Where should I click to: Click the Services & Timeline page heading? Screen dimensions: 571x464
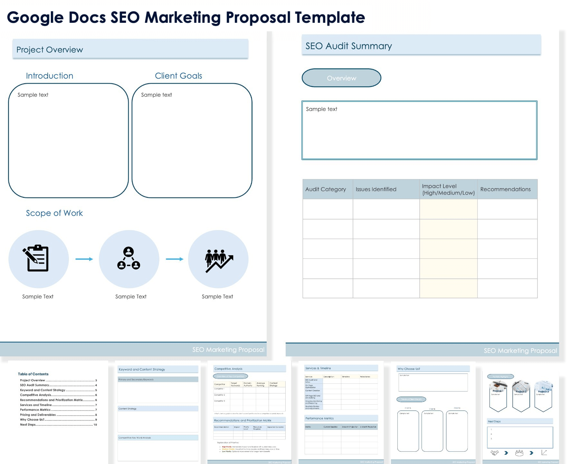point(341,368)
